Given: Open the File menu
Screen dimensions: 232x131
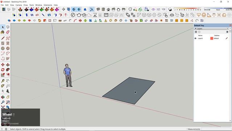Looking at the screenshot, I should [x=2, y=5].
